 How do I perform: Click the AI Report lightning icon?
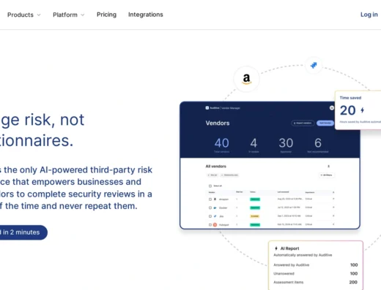276,248
